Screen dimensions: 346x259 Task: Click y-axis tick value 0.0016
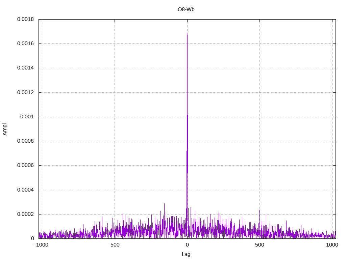(25, 44)
